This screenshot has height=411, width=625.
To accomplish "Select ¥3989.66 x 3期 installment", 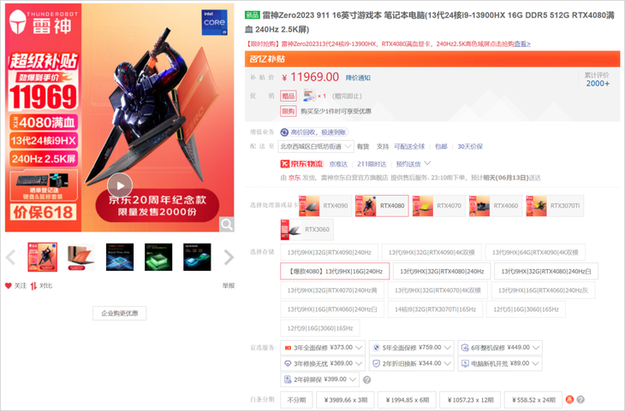I will point(346,400).
